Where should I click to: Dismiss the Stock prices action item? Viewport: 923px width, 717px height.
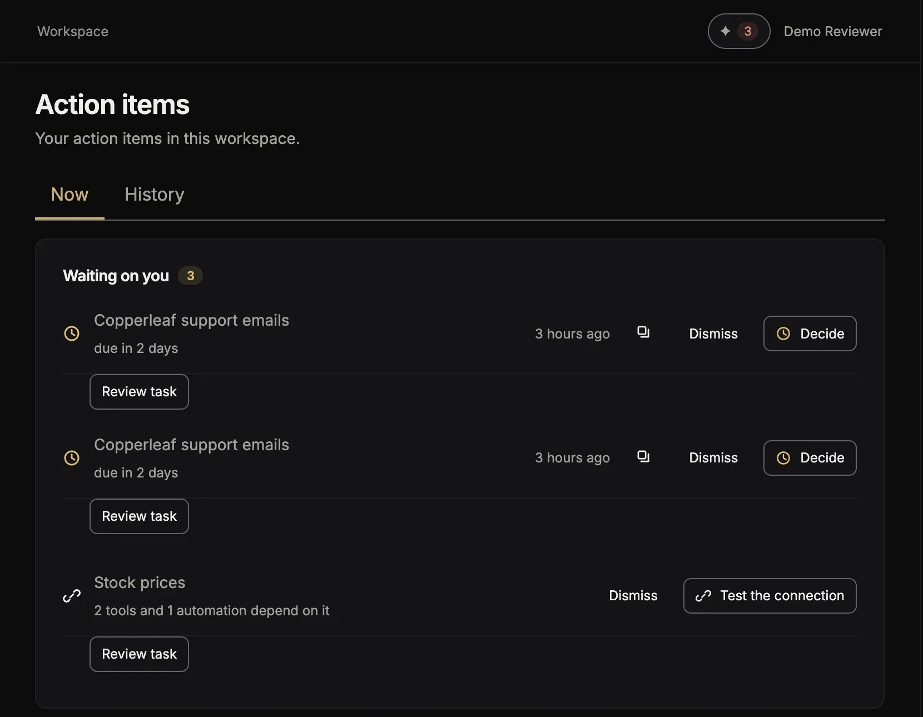click(633, 596)
